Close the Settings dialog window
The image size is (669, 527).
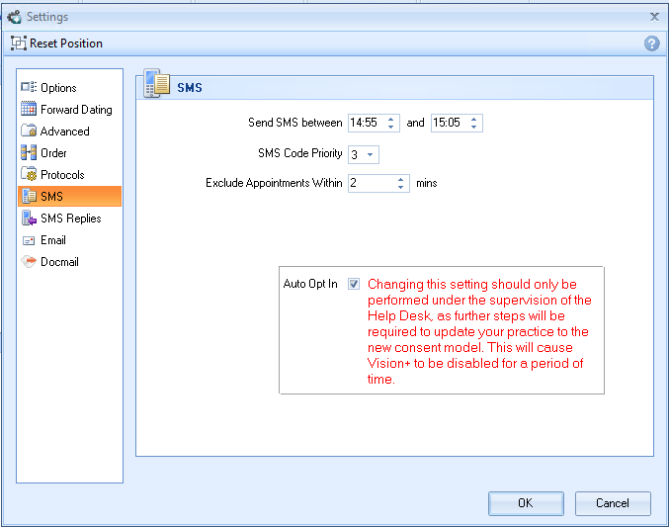click(x=654, y=17)
